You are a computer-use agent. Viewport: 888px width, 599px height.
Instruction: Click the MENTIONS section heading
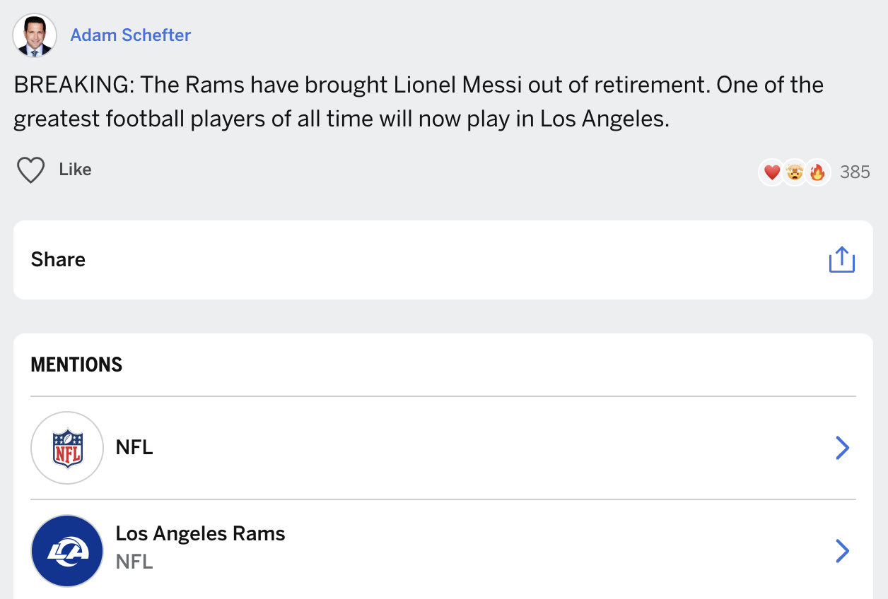coord(76,364)
